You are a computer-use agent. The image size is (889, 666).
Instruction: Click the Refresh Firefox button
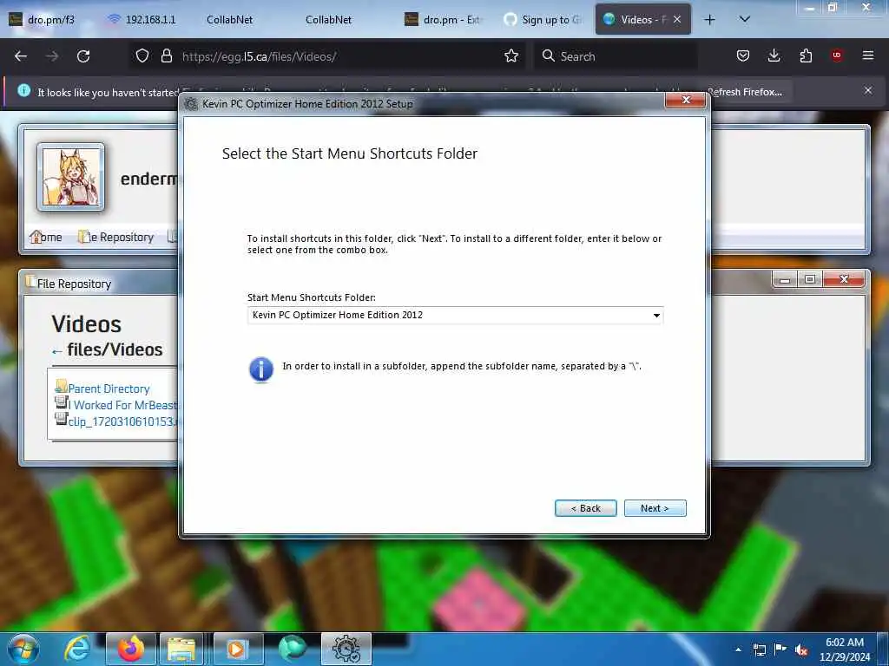(745, 92)
